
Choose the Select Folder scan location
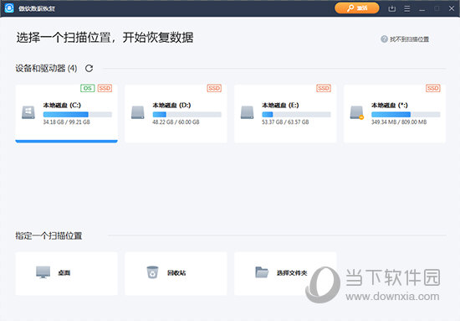click(285, 273)
